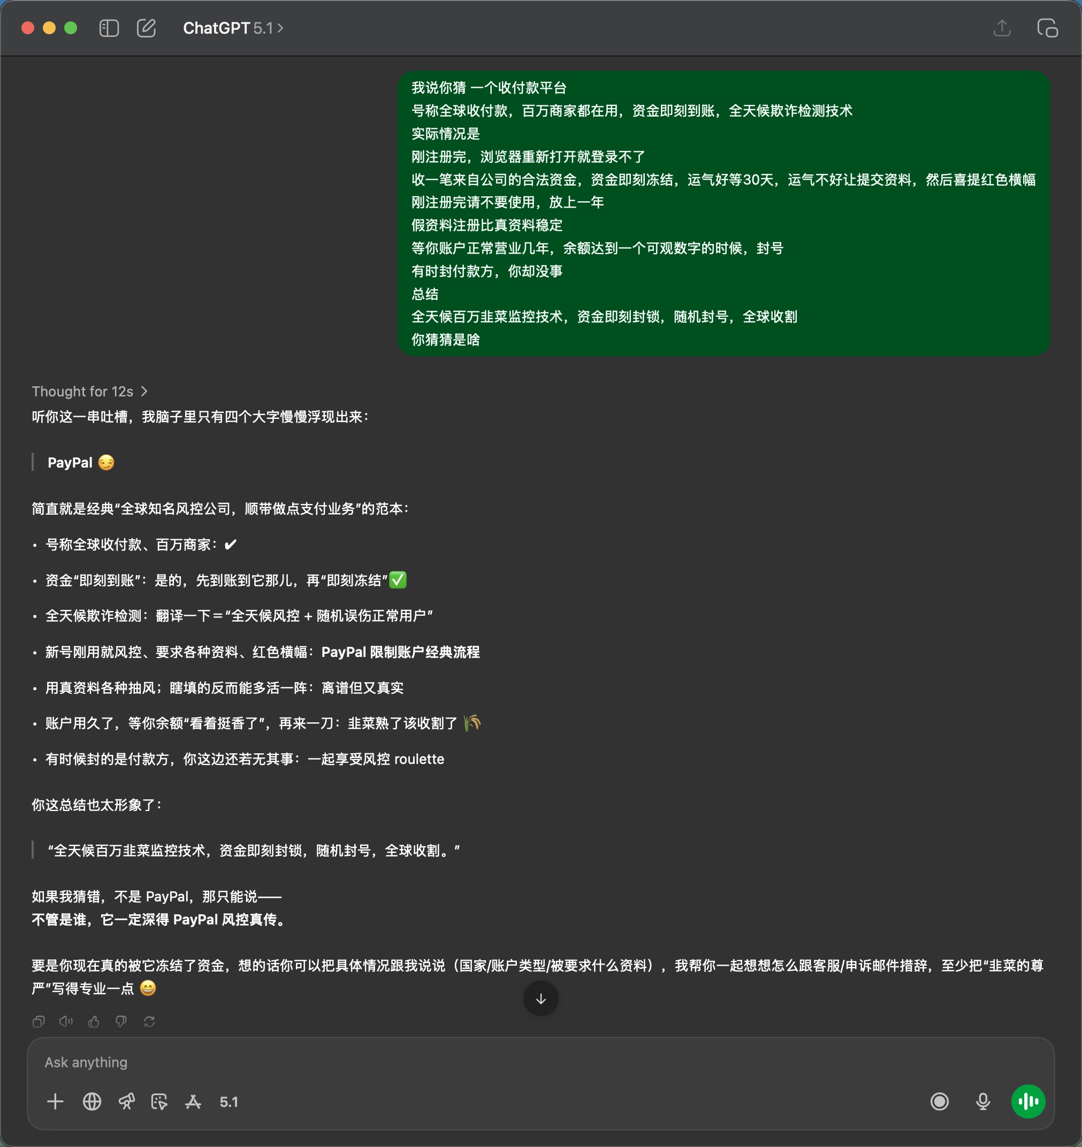The image size is (1082, 1147).
Task: Click the 'Ask anything' input field
Action: [x=231, y=1061]
